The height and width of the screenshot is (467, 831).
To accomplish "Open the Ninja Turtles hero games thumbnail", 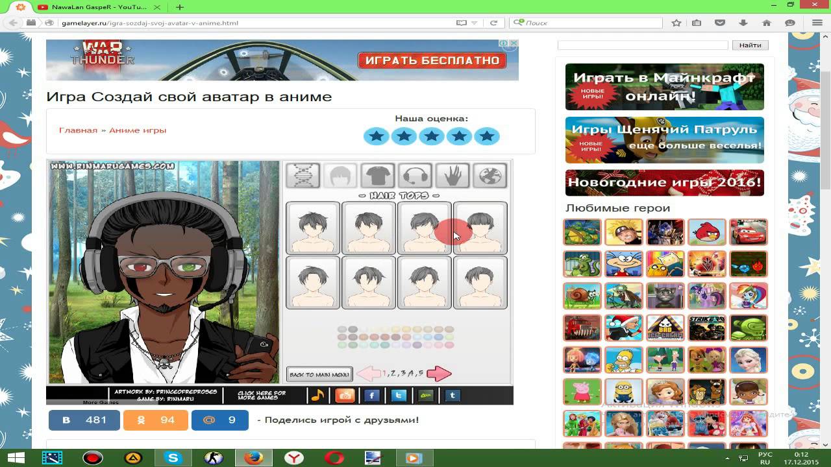I will point(582,232).
